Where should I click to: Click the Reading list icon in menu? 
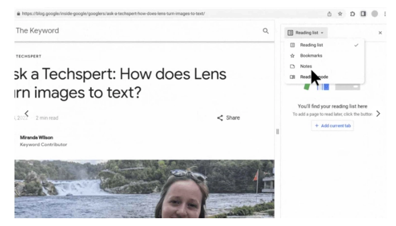[292, 45]
